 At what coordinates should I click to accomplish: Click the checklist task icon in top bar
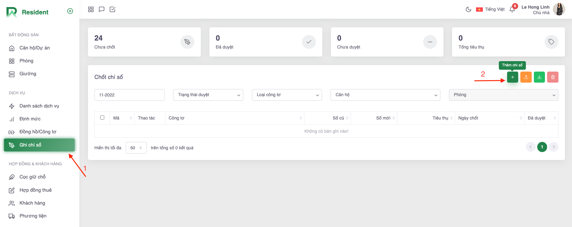113,10
